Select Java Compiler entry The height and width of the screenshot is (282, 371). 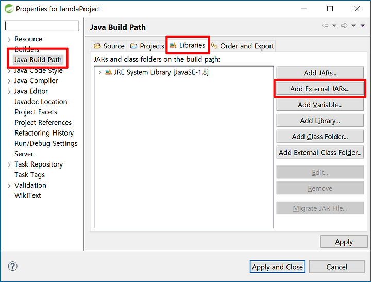[36, 81]
